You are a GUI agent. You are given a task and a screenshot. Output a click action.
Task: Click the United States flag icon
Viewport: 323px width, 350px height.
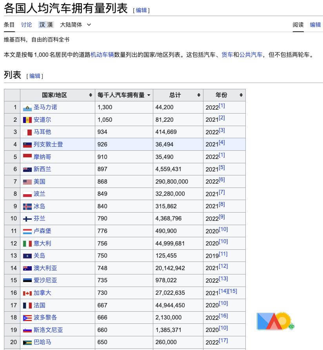(x=27, y=182)
